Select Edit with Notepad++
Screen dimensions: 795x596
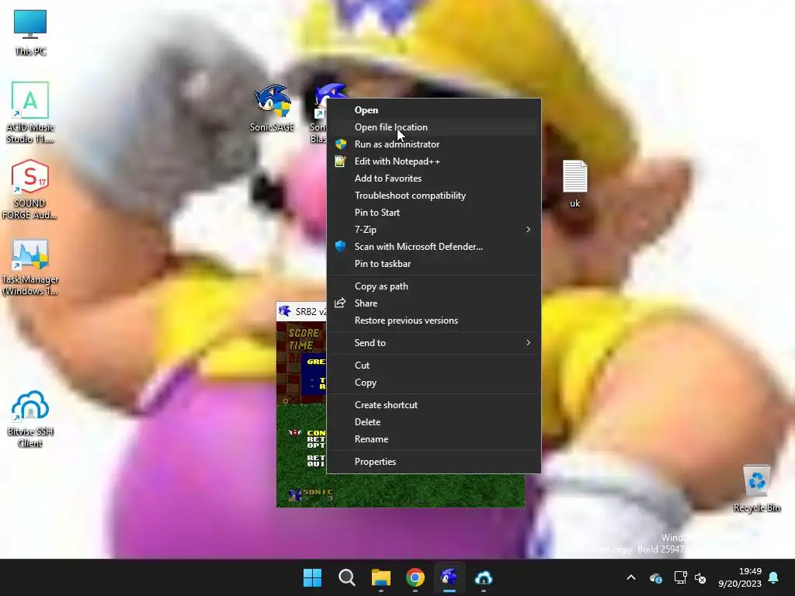tap(433, 161)
